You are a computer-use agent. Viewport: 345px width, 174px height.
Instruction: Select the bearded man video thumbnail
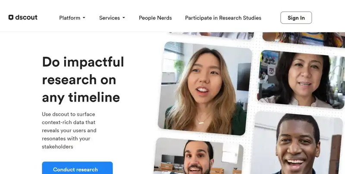coord(198,156)
